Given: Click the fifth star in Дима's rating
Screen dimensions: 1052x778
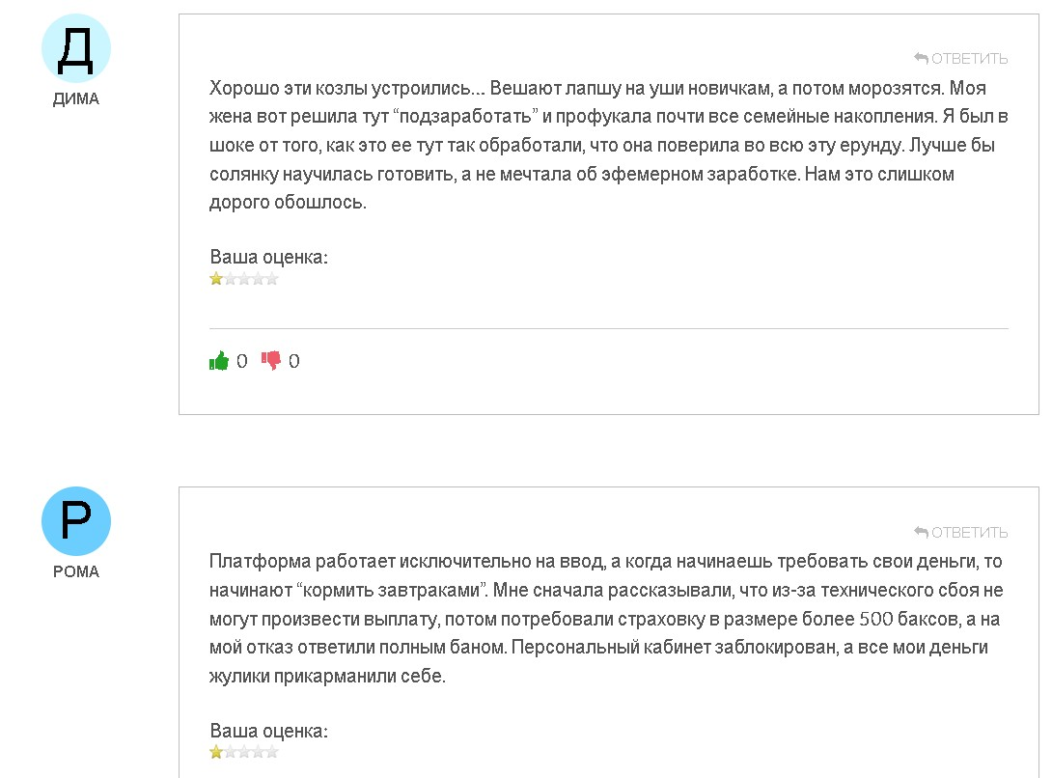Looking at the screenshot, I should click(x=272, y=279).
